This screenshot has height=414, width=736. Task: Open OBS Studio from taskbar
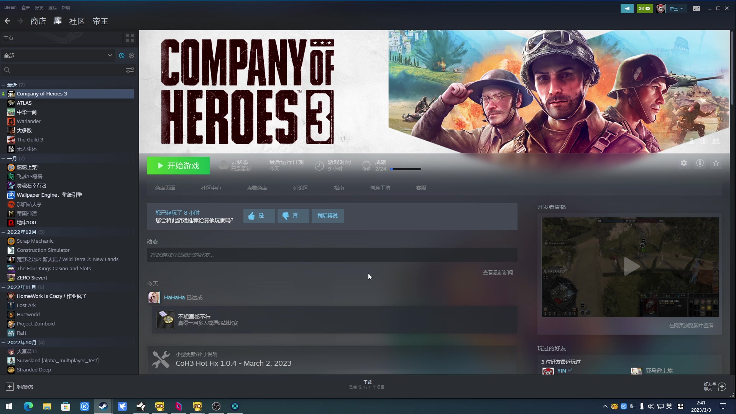(x=216, y=406)
